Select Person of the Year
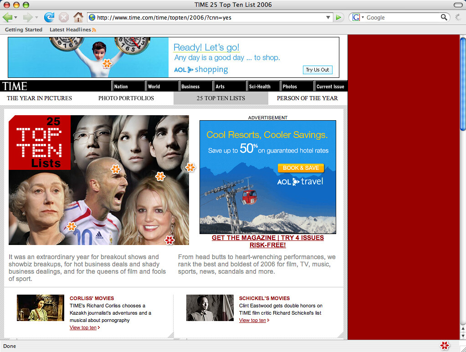 pyautogui.click(x=307, y=98)
